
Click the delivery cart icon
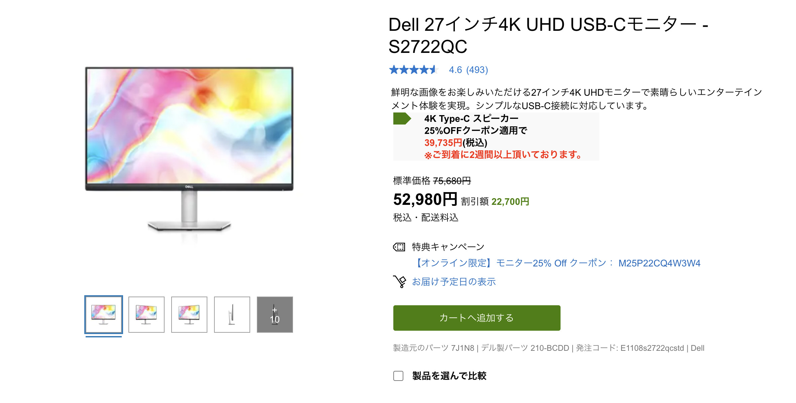[400, 281]
